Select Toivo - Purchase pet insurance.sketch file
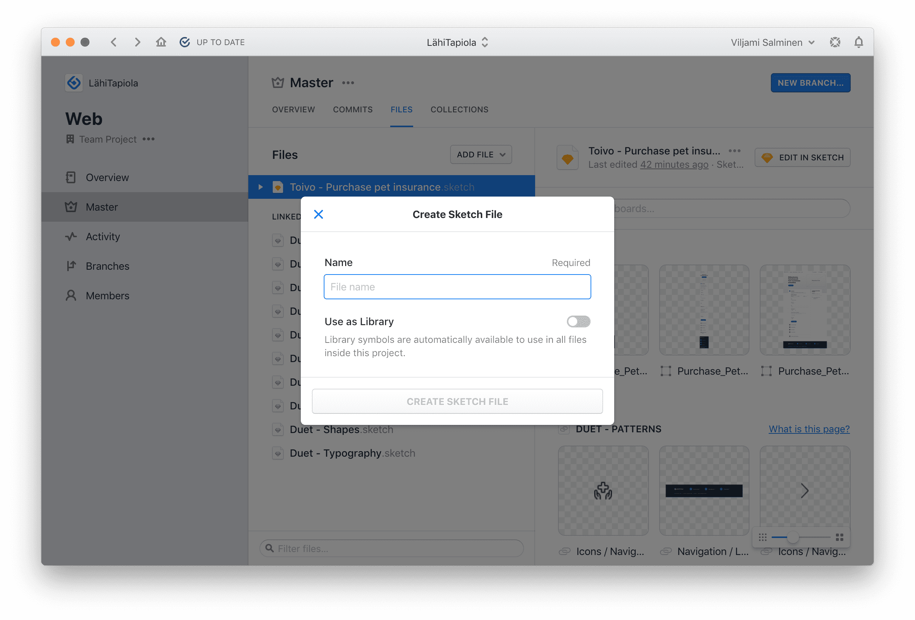The image size is (915, 620). pyautogui.click(x=391, y=187)
